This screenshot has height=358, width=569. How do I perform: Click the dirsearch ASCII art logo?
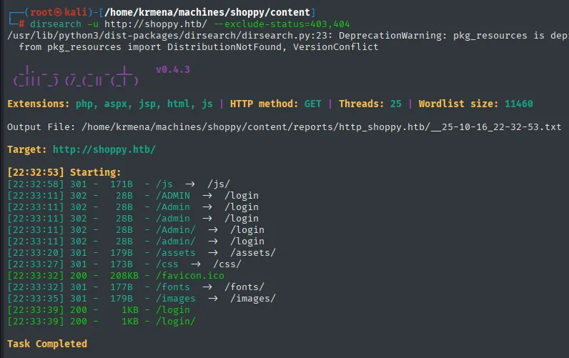coord(76,76)
